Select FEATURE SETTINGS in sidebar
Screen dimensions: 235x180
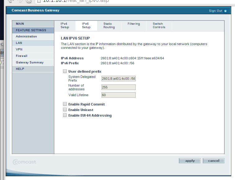[x=33, y=30]
